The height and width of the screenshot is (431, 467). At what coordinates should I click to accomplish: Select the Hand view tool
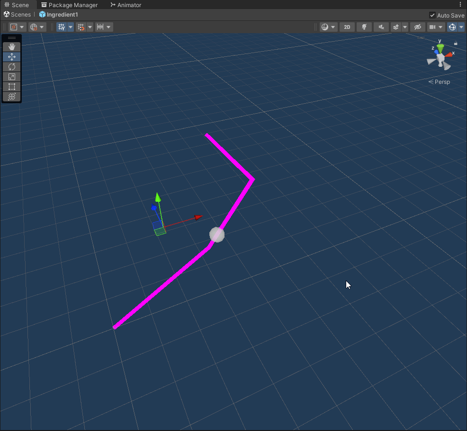12,46
